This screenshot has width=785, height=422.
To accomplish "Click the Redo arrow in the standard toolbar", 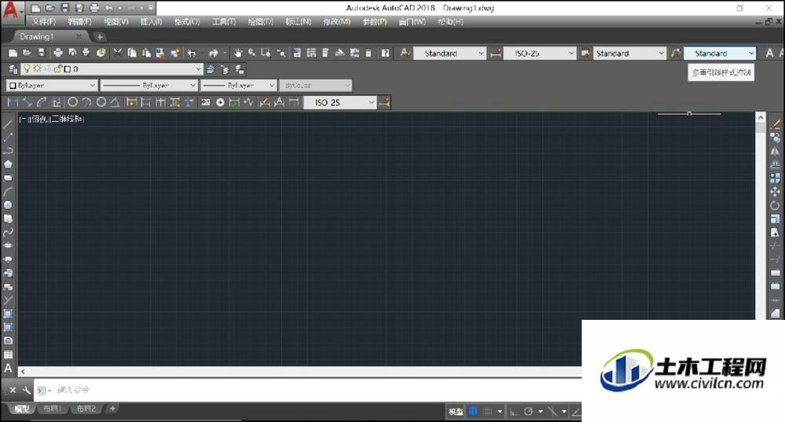I will (214, 53).
